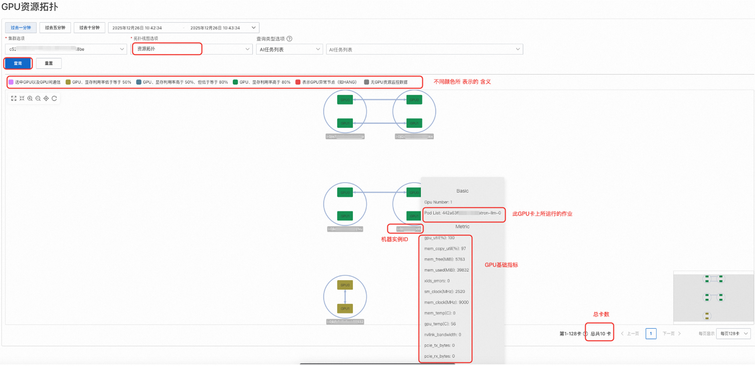Select the 过去十分钟 time range
The width and height of the screenshot is (755, 366).
pyautogui.click(x=90, y=28)
